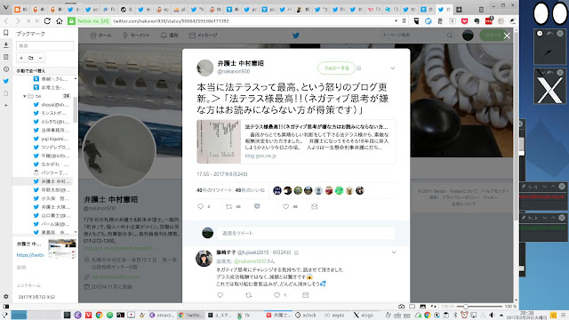Click the forward navigation arrow

tap(18, 21)
